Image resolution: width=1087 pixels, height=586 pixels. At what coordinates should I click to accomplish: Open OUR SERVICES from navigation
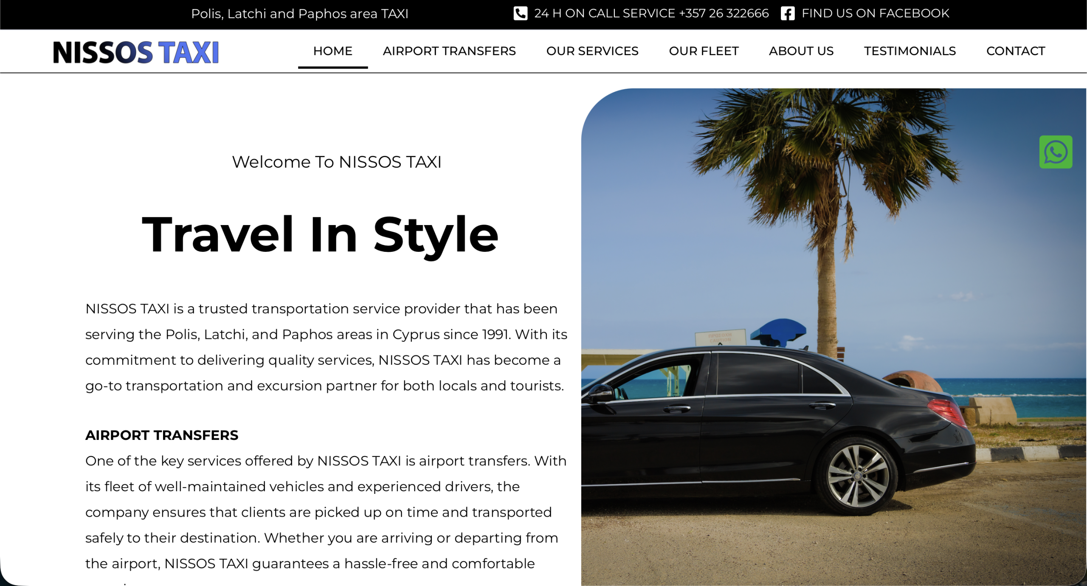(592, 51)
